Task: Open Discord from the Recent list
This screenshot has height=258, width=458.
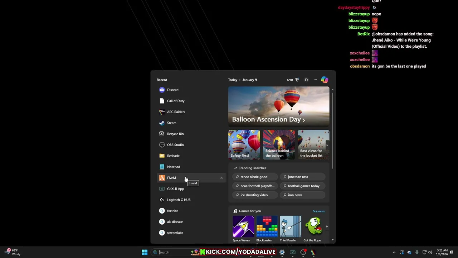Action: (191, 90)
